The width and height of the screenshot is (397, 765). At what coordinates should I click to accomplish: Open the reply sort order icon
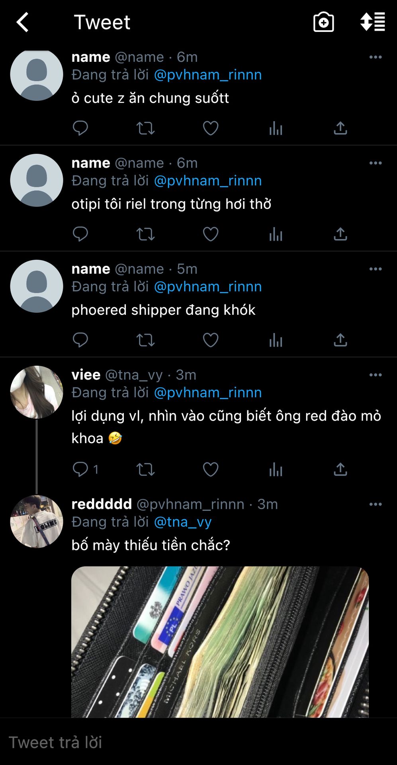point(372,22)
